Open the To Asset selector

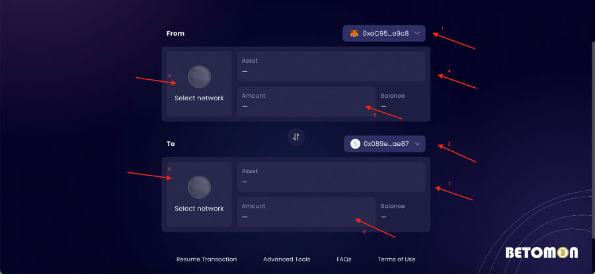[x=331, y=177]
